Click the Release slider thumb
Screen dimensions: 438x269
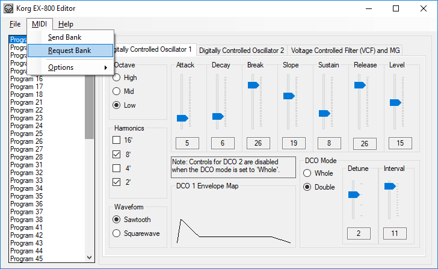click(360, 85)
